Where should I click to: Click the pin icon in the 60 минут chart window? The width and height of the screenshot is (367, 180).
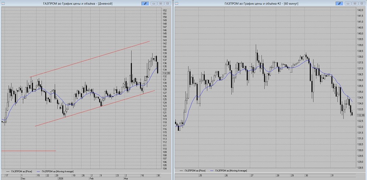point(339,4)
